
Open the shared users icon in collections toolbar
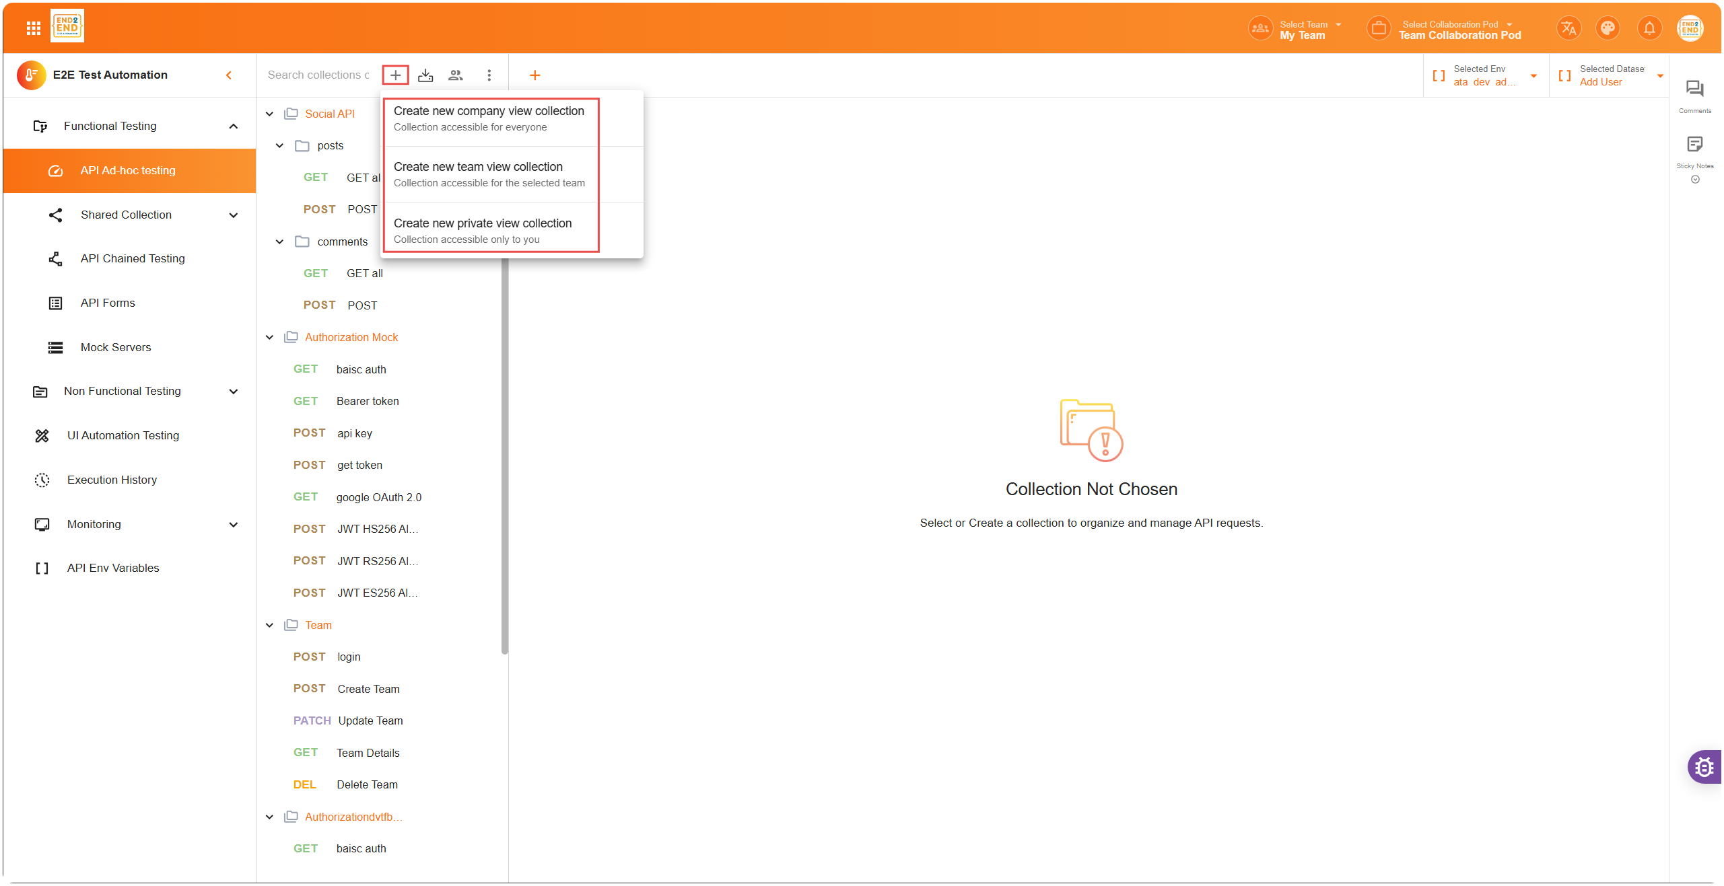tap(456, 75)
